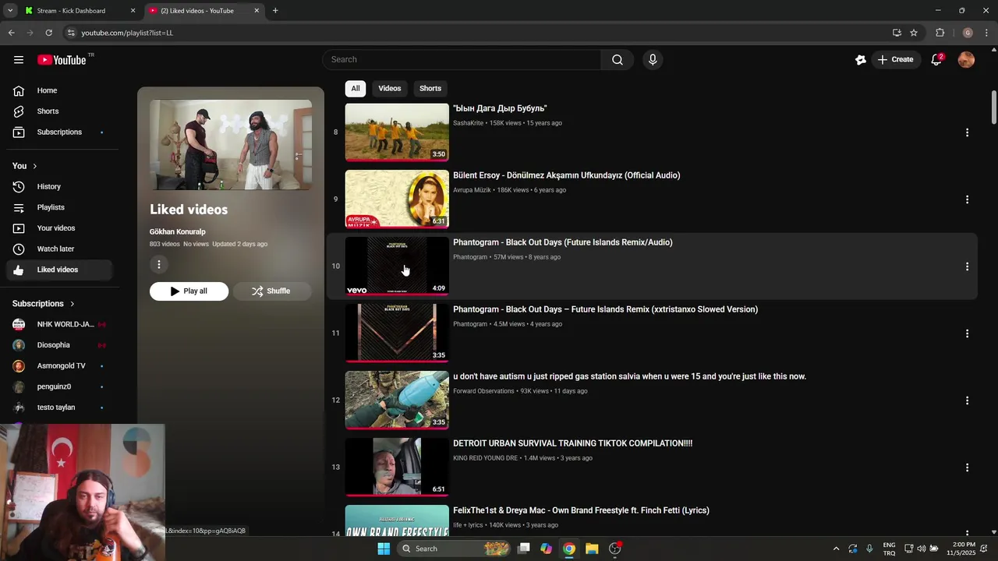Click the Create button
The image size is (998, 561).
pos(895,60)
